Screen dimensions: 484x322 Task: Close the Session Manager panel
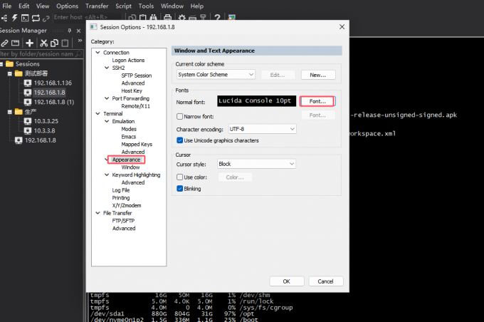point(79,31)
